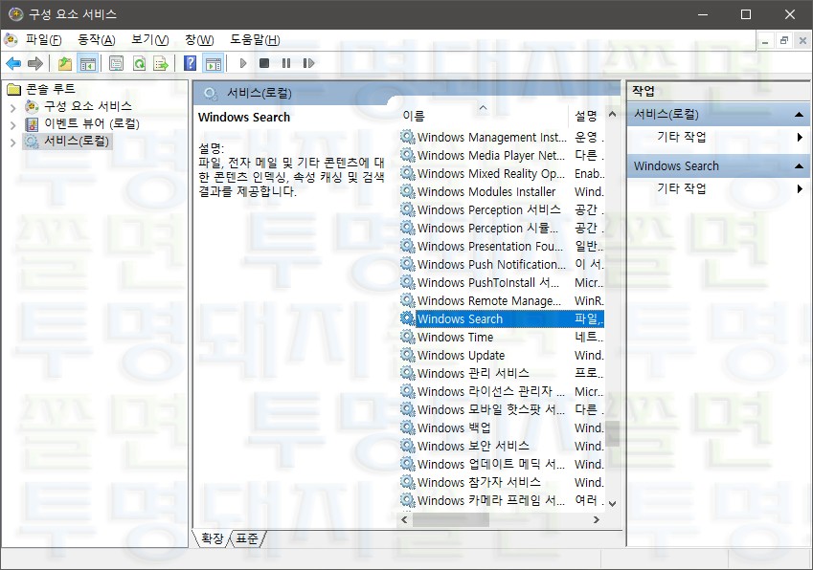Stop the service with the stop icon

(x=264, y=63)
